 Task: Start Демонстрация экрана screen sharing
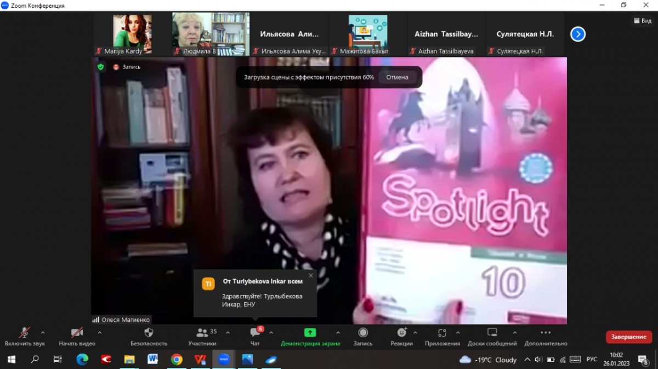point(310,333)
